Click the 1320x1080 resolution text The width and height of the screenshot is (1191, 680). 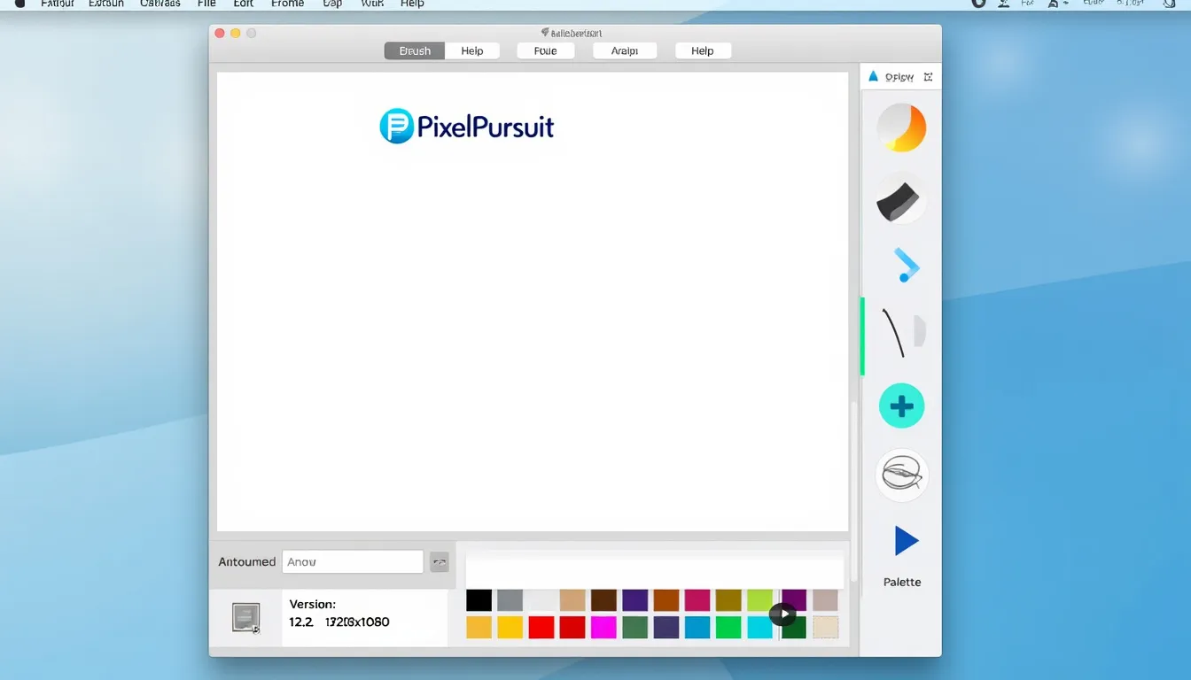[x=357, y=622]
